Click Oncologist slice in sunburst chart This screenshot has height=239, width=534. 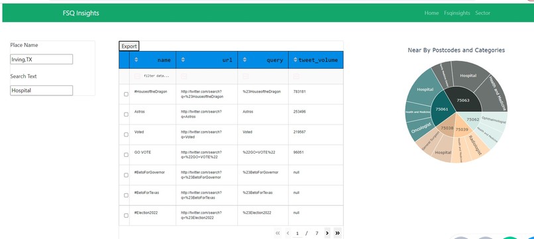coord(421,128)
